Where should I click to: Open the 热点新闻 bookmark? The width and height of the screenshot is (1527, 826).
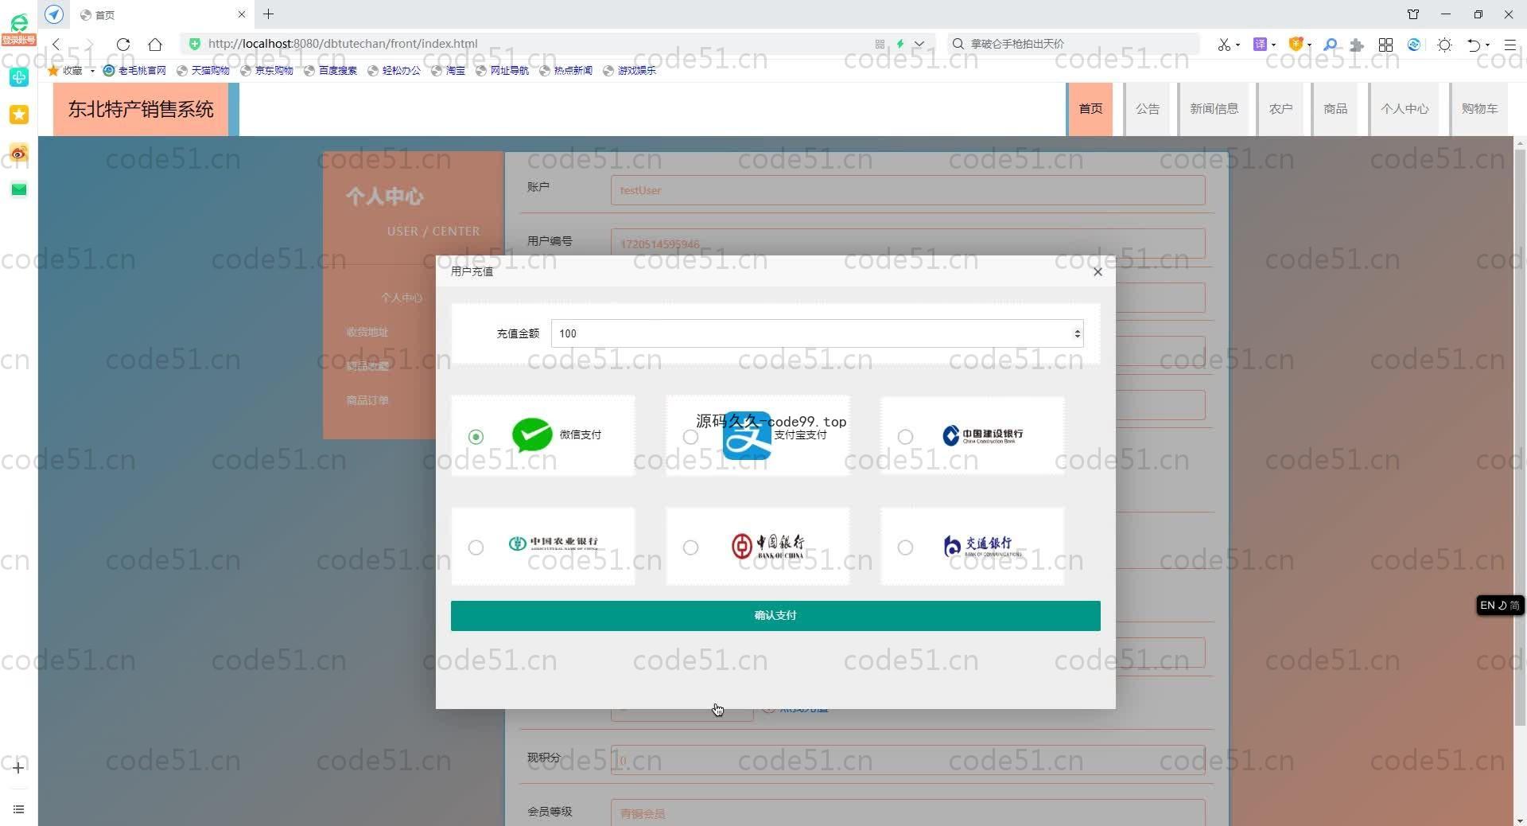tap(565, 70)
